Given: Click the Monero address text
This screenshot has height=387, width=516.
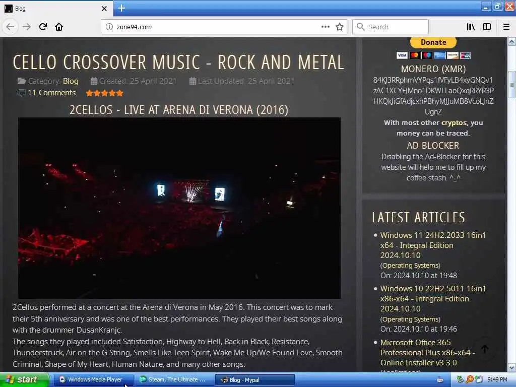Looking at the screenshot, I should pos(433,96).
